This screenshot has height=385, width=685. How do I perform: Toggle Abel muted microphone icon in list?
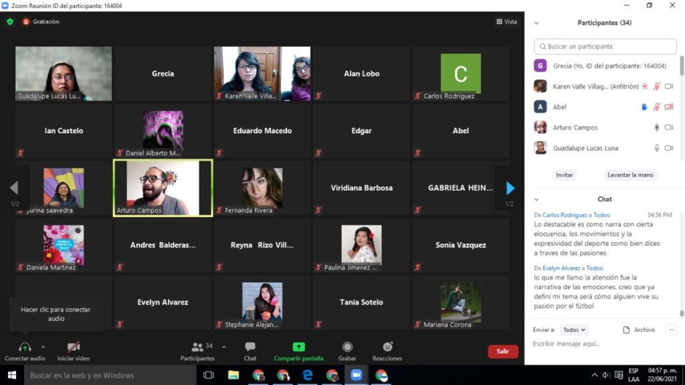pyautogui.click(x=657, y=107)
